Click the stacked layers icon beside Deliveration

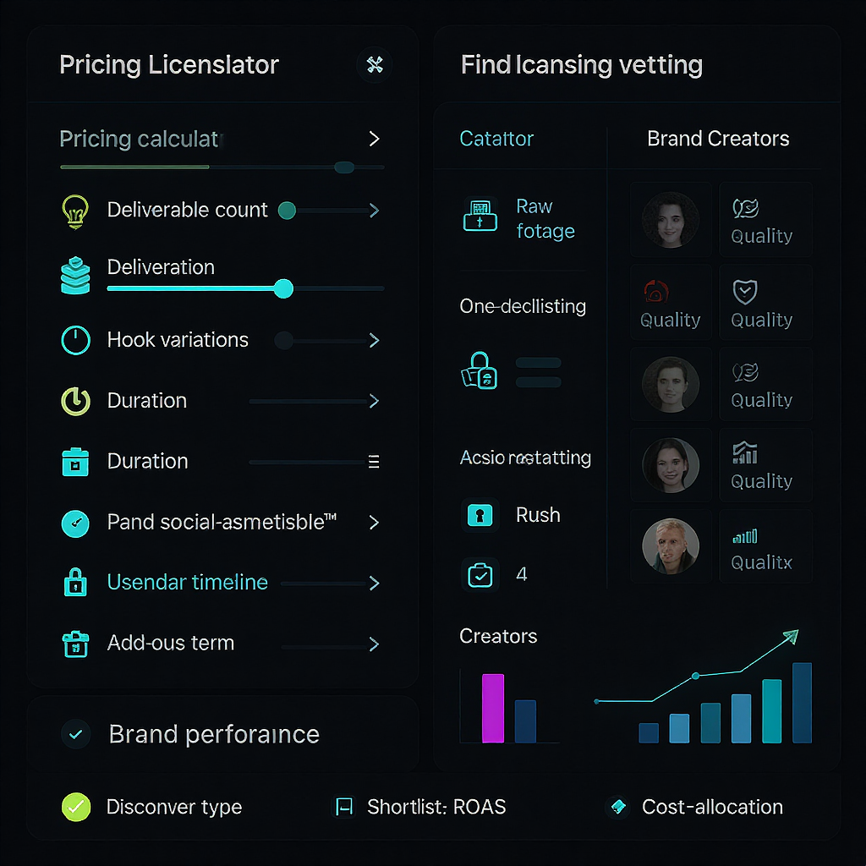pos(75,275)
